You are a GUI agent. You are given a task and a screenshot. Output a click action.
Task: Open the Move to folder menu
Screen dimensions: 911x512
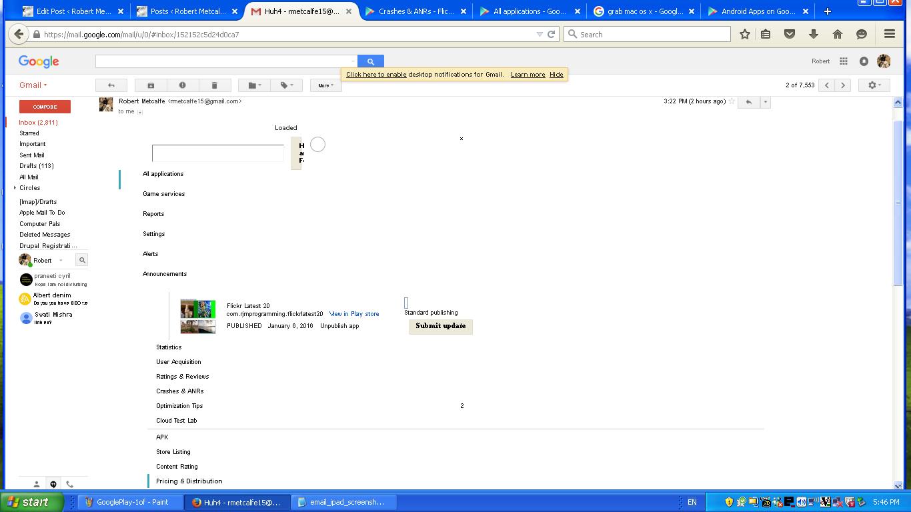coord(254,85)
